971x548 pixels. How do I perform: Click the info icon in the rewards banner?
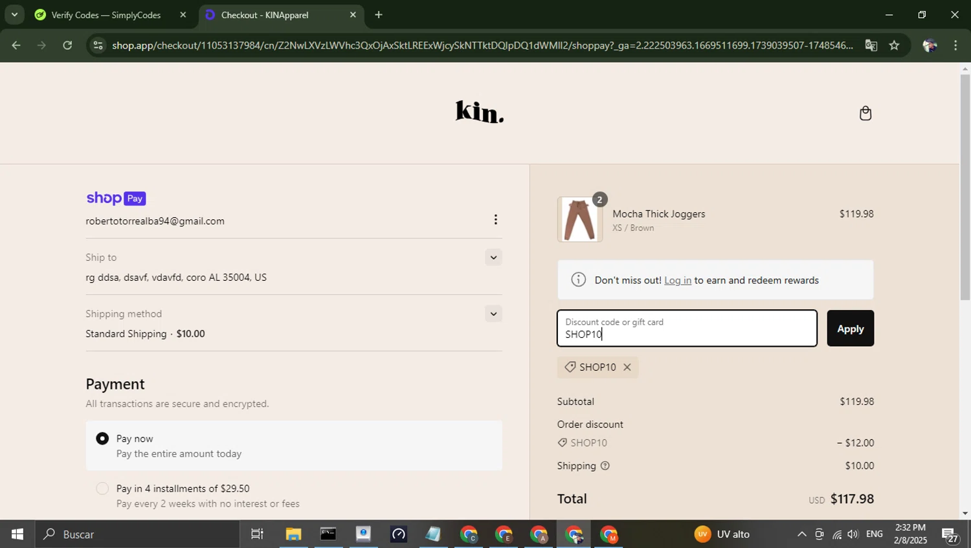pos(578,280)
